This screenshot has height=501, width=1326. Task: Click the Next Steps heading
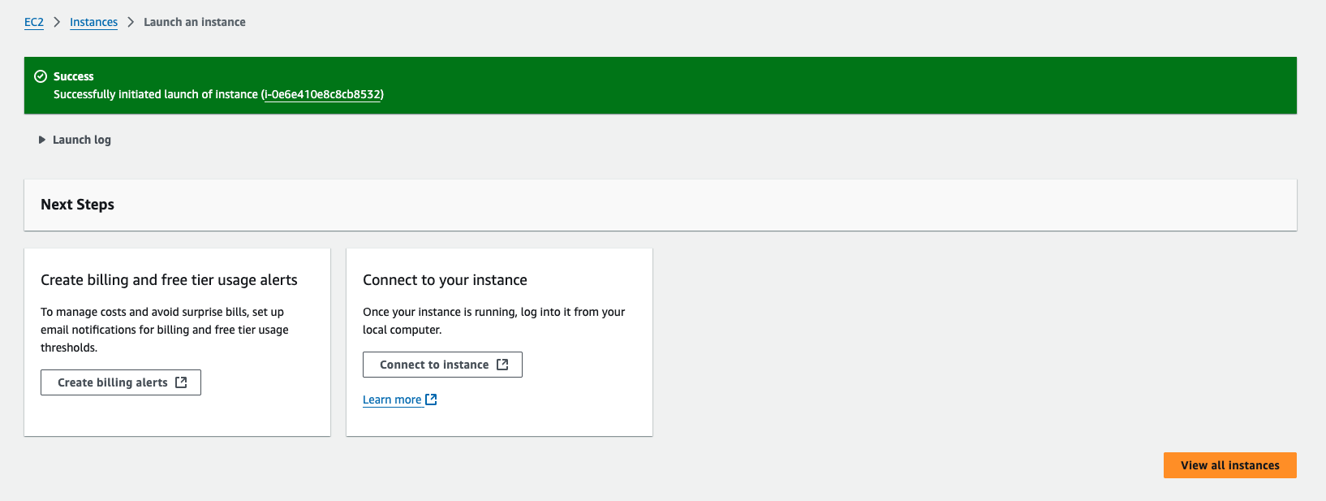tap(77, 205)
